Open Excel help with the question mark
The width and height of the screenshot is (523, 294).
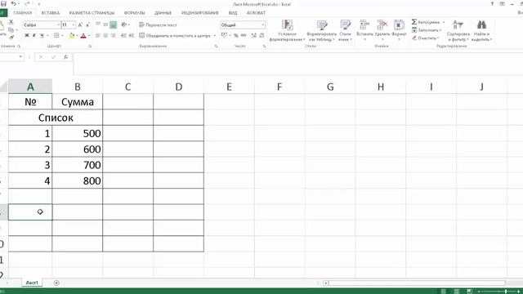(492, 3)
